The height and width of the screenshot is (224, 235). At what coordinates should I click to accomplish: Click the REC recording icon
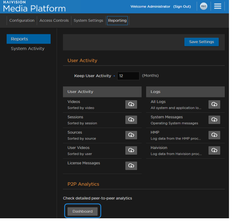(204, 6)
